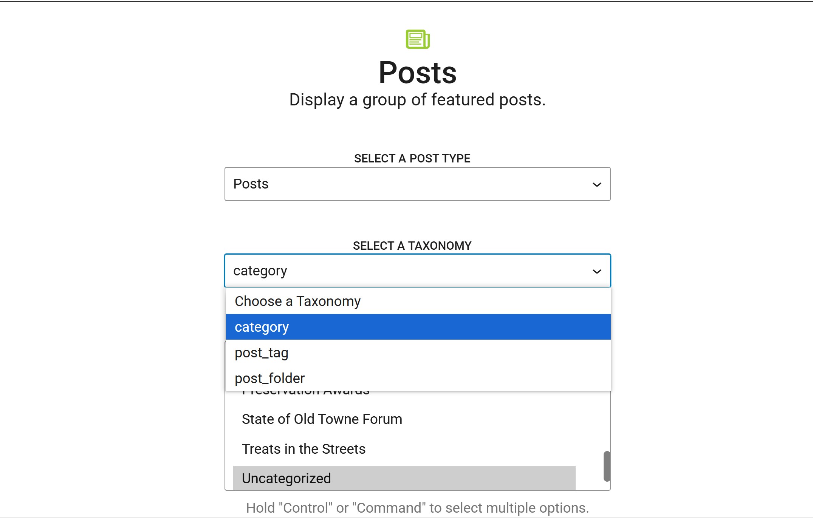Collapse taxonomy list using its chevron arrow
This screenshot has width=813, height=527.
tap(597, 271)
